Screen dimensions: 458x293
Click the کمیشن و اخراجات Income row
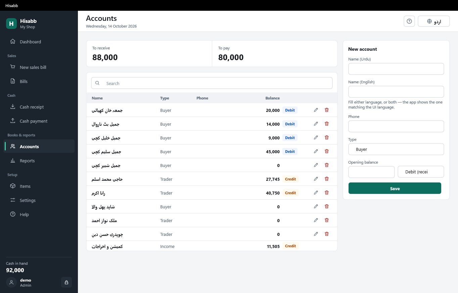click(x=212, y=246)
